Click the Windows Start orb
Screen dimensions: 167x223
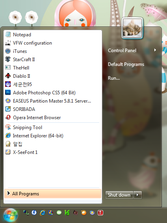[x=10, y=216]
